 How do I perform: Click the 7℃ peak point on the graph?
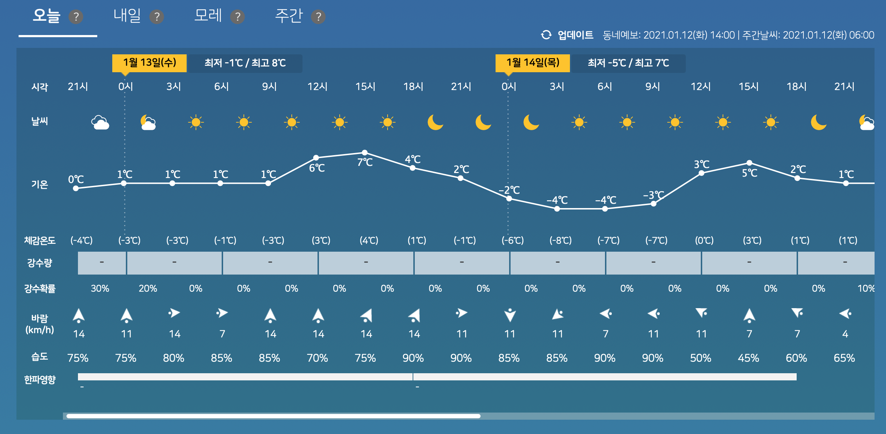pos(365,153)
